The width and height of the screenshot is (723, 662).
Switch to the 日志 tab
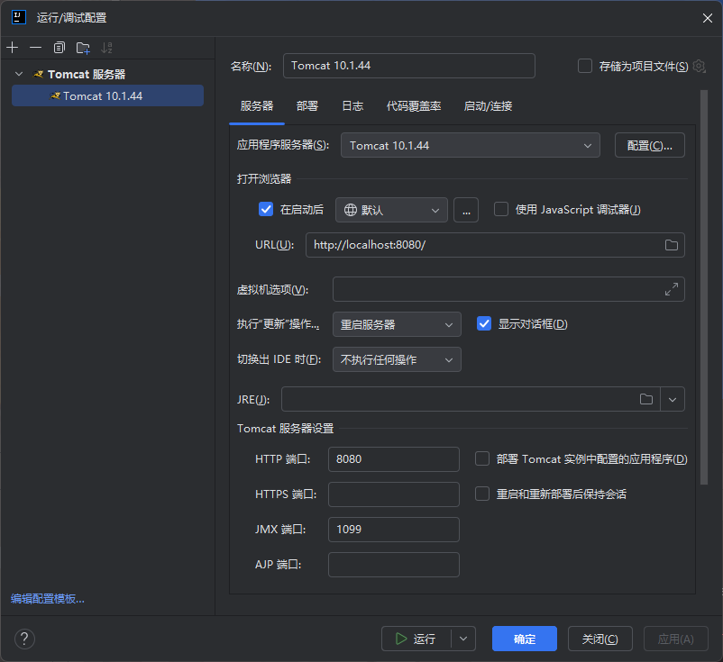pyautogui.click(x=352, y=106)
